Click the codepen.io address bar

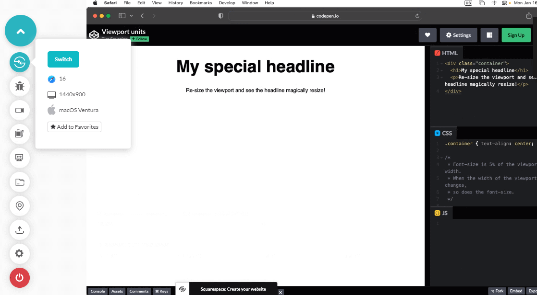pyautogui.click(x=324, y=16)
